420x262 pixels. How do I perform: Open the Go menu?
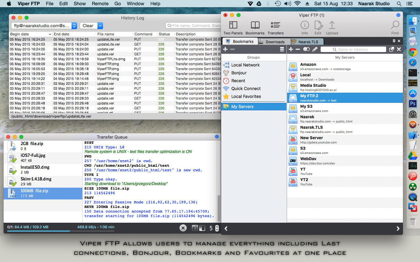click(117, 4)
